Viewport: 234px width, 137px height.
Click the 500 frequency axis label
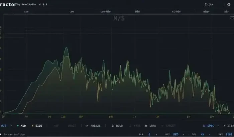click(x=111, y=117)
